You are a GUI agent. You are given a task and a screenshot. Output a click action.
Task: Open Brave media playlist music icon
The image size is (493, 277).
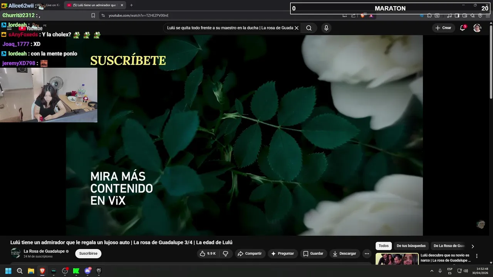click(x=449, y=15)
